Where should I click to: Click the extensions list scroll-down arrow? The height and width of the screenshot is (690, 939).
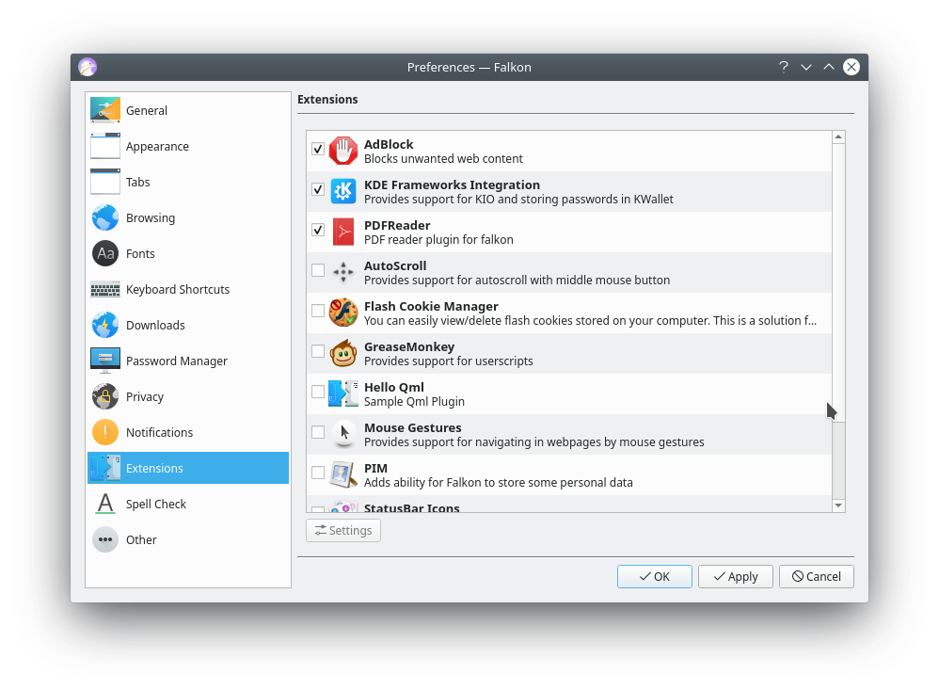tap(838, 505)
